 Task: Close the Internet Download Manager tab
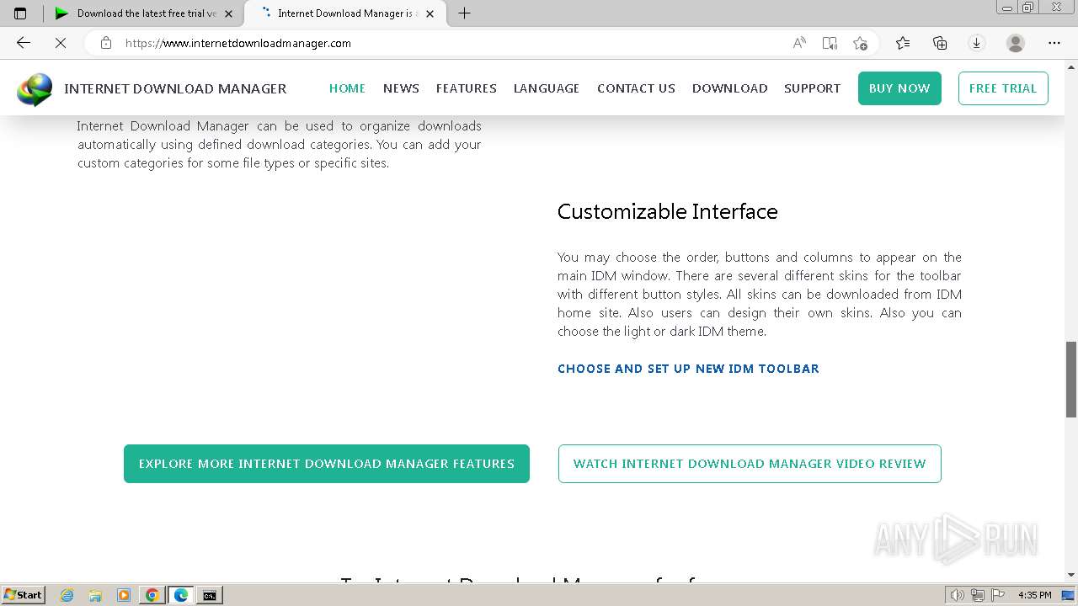pyautogui.click(x=430, y=13)
